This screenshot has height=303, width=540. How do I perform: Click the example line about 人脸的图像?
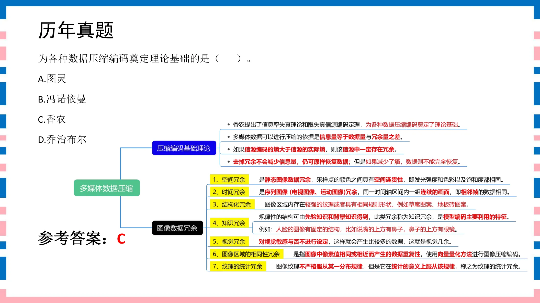(358, 229)
